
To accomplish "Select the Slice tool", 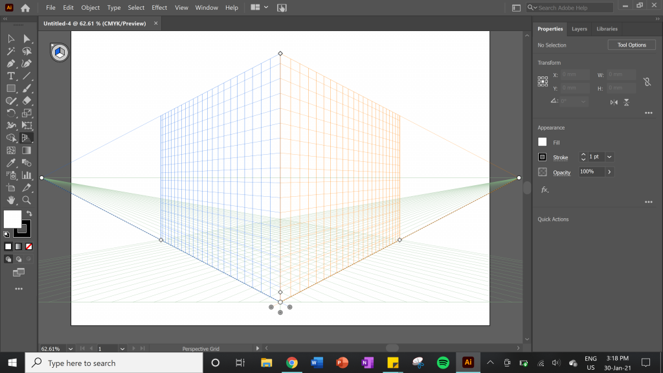I will [x=27, y=188].
